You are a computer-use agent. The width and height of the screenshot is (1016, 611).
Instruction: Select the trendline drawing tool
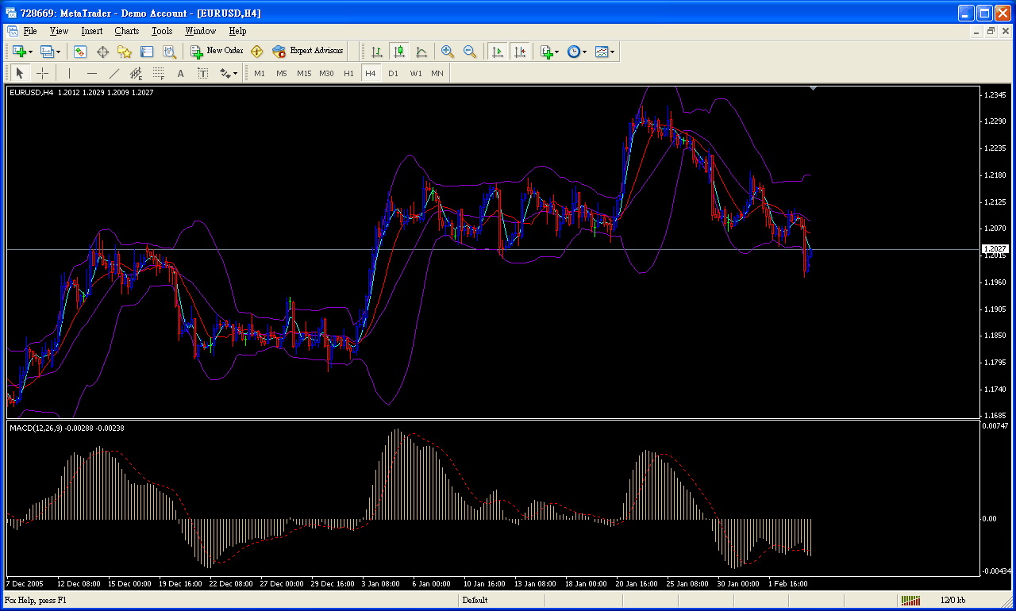tap(114, 73)
